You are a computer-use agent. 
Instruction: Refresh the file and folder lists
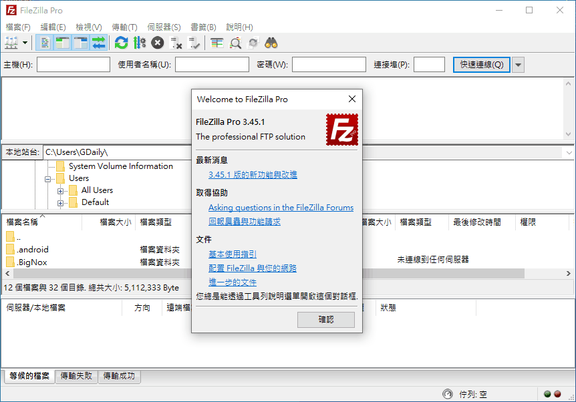(121, 43)
